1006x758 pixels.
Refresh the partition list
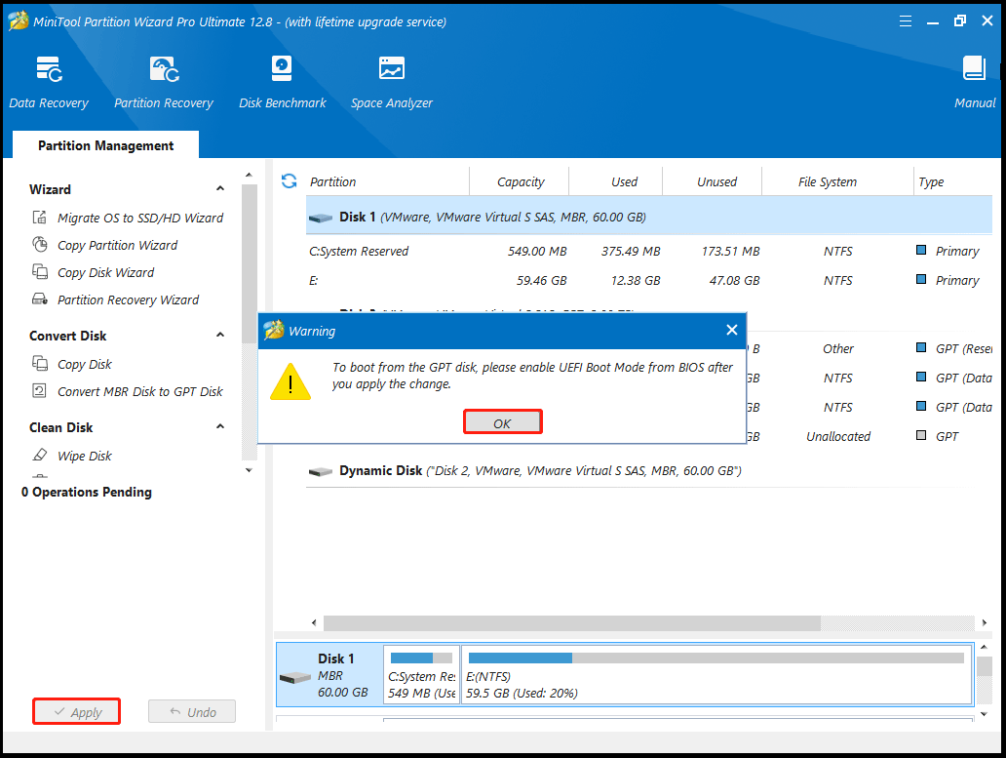click(x=290, y=181)
